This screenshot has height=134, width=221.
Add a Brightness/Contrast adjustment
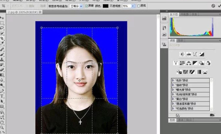tap(182, 54)
